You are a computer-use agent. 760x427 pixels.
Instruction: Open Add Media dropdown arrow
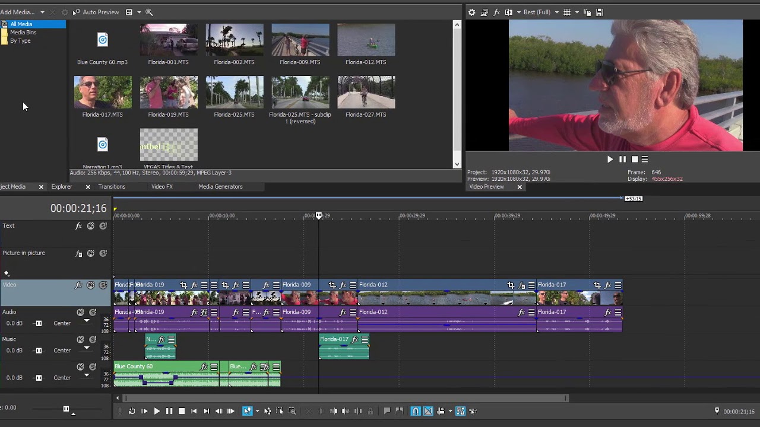(x=42, y=12)
